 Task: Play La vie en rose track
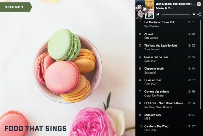167,82
